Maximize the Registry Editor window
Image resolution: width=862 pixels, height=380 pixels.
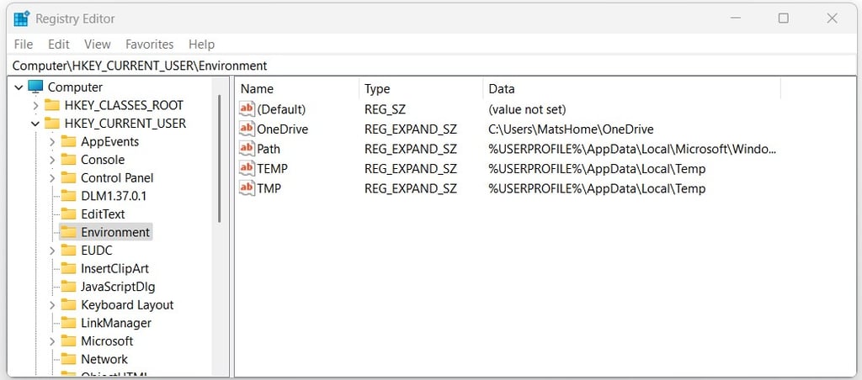pos(784,18)
